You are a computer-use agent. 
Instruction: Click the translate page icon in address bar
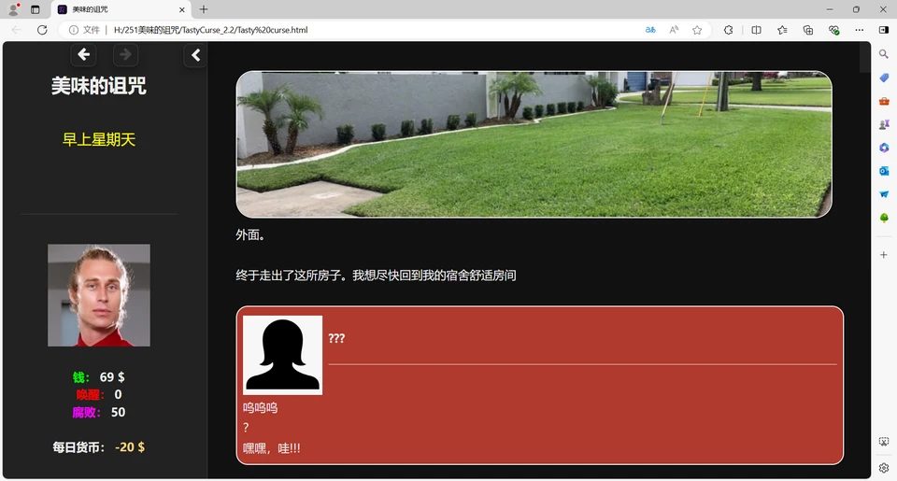(650, 30)
